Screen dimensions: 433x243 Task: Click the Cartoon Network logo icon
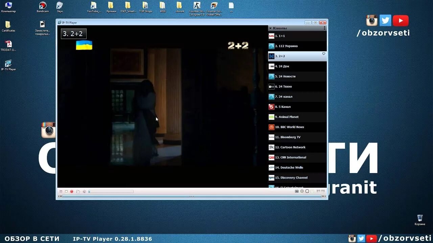coord(271,147)
